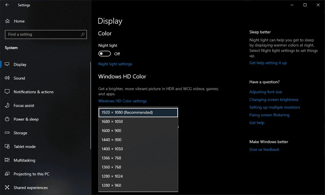Viewport: 325px width, 195px height.
Task: Click the Shared experiences icon
Action: point(7,187)
